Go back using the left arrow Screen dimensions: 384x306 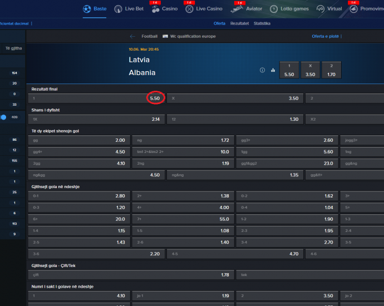[132, 37]
